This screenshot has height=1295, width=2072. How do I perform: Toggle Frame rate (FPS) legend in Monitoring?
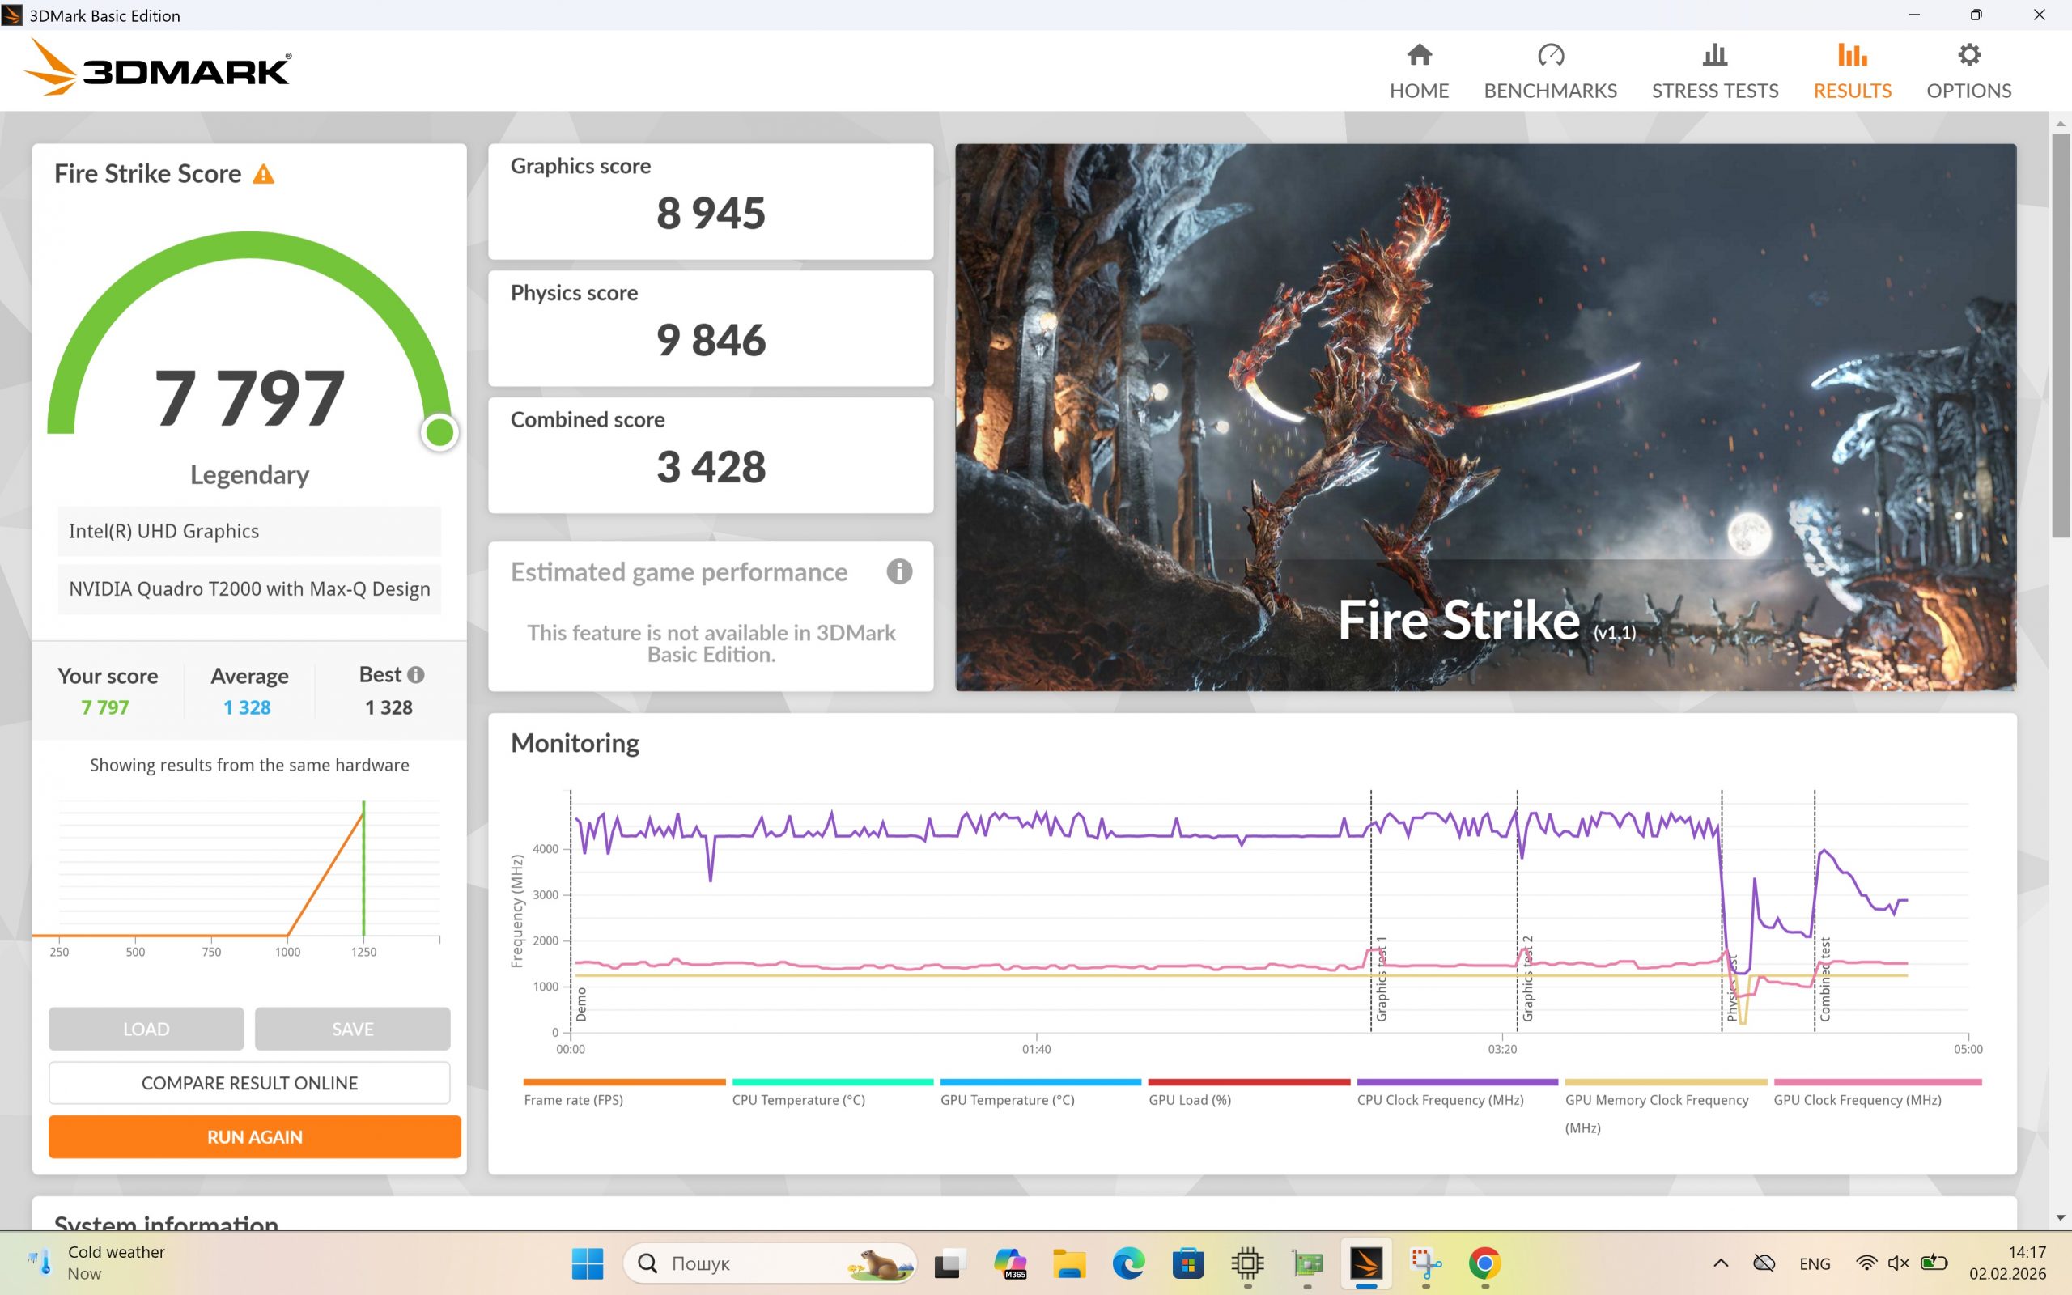(x=573, y=1100)
